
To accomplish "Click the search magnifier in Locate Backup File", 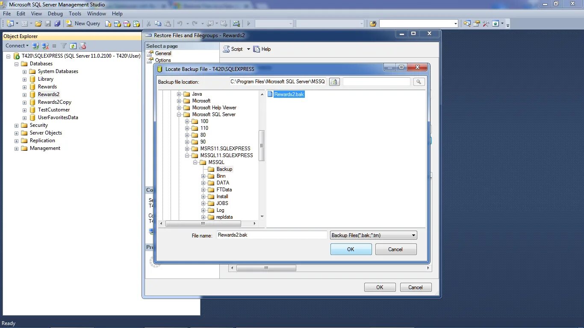I will 419,82.
